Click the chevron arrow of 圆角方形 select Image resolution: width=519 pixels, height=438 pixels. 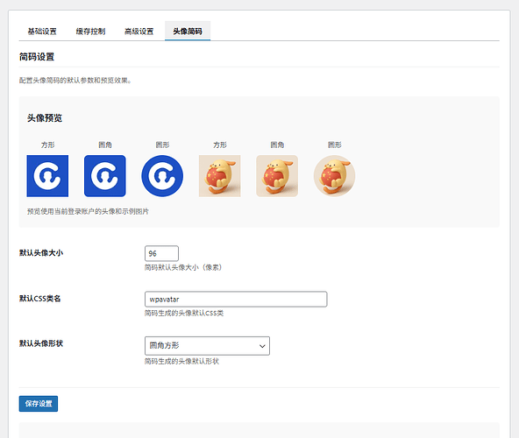[x=262, y=346]
